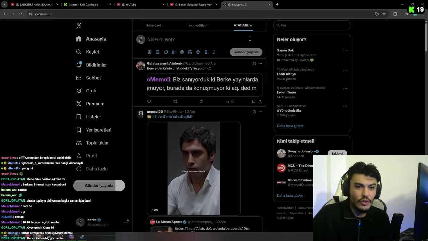Switch to Stream - Kick Dashboard tab

(x=88, y=5)
